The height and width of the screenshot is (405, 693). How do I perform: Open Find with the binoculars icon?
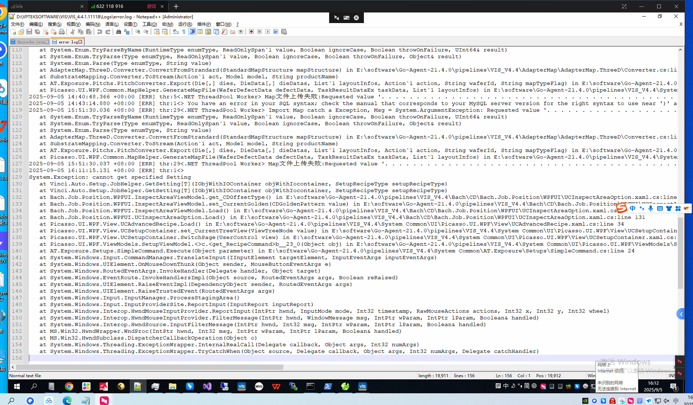click(x=118, y=32)
